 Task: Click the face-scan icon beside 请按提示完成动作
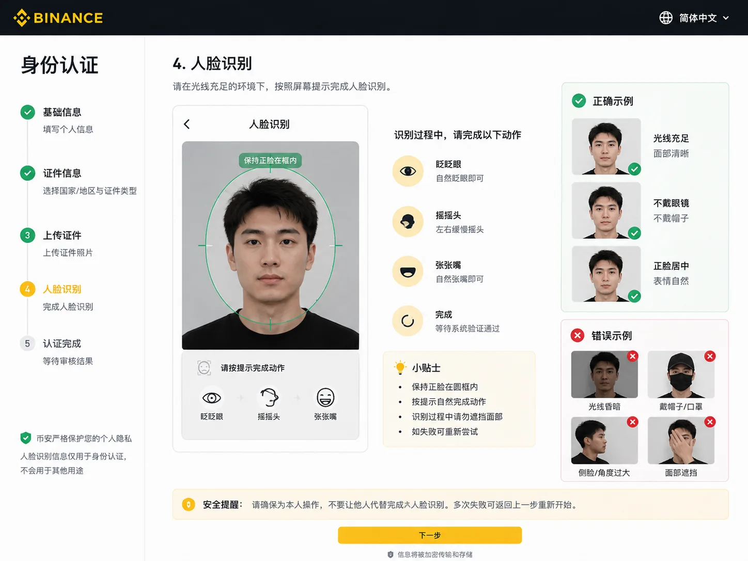[205, 368]
